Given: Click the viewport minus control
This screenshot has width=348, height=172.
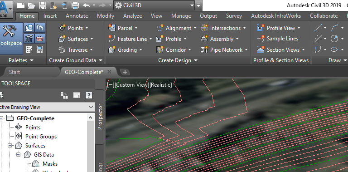Looking at the screenshot, I should point(111,85).
